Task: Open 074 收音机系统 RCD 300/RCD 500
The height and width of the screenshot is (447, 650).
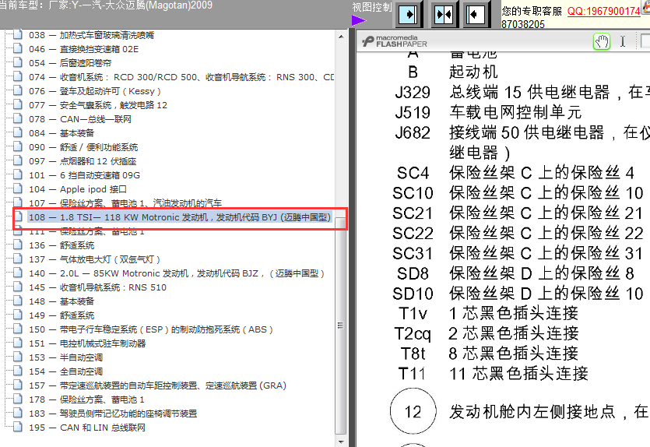Action: [x=181, y=77]
